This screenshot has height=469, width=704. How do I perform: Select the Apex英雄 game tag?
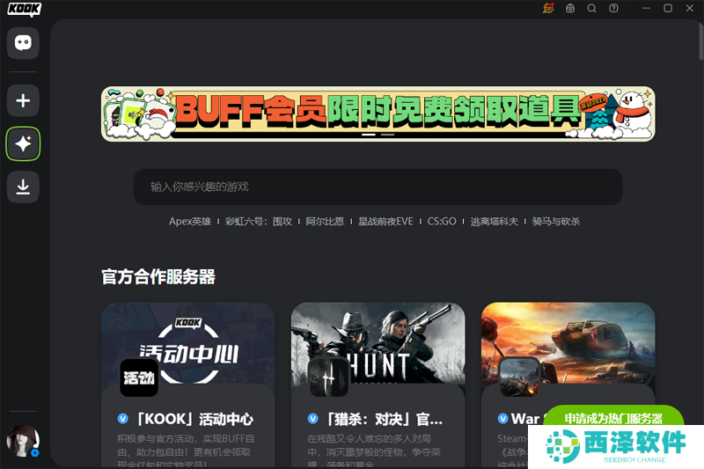(x=190, y=222)
